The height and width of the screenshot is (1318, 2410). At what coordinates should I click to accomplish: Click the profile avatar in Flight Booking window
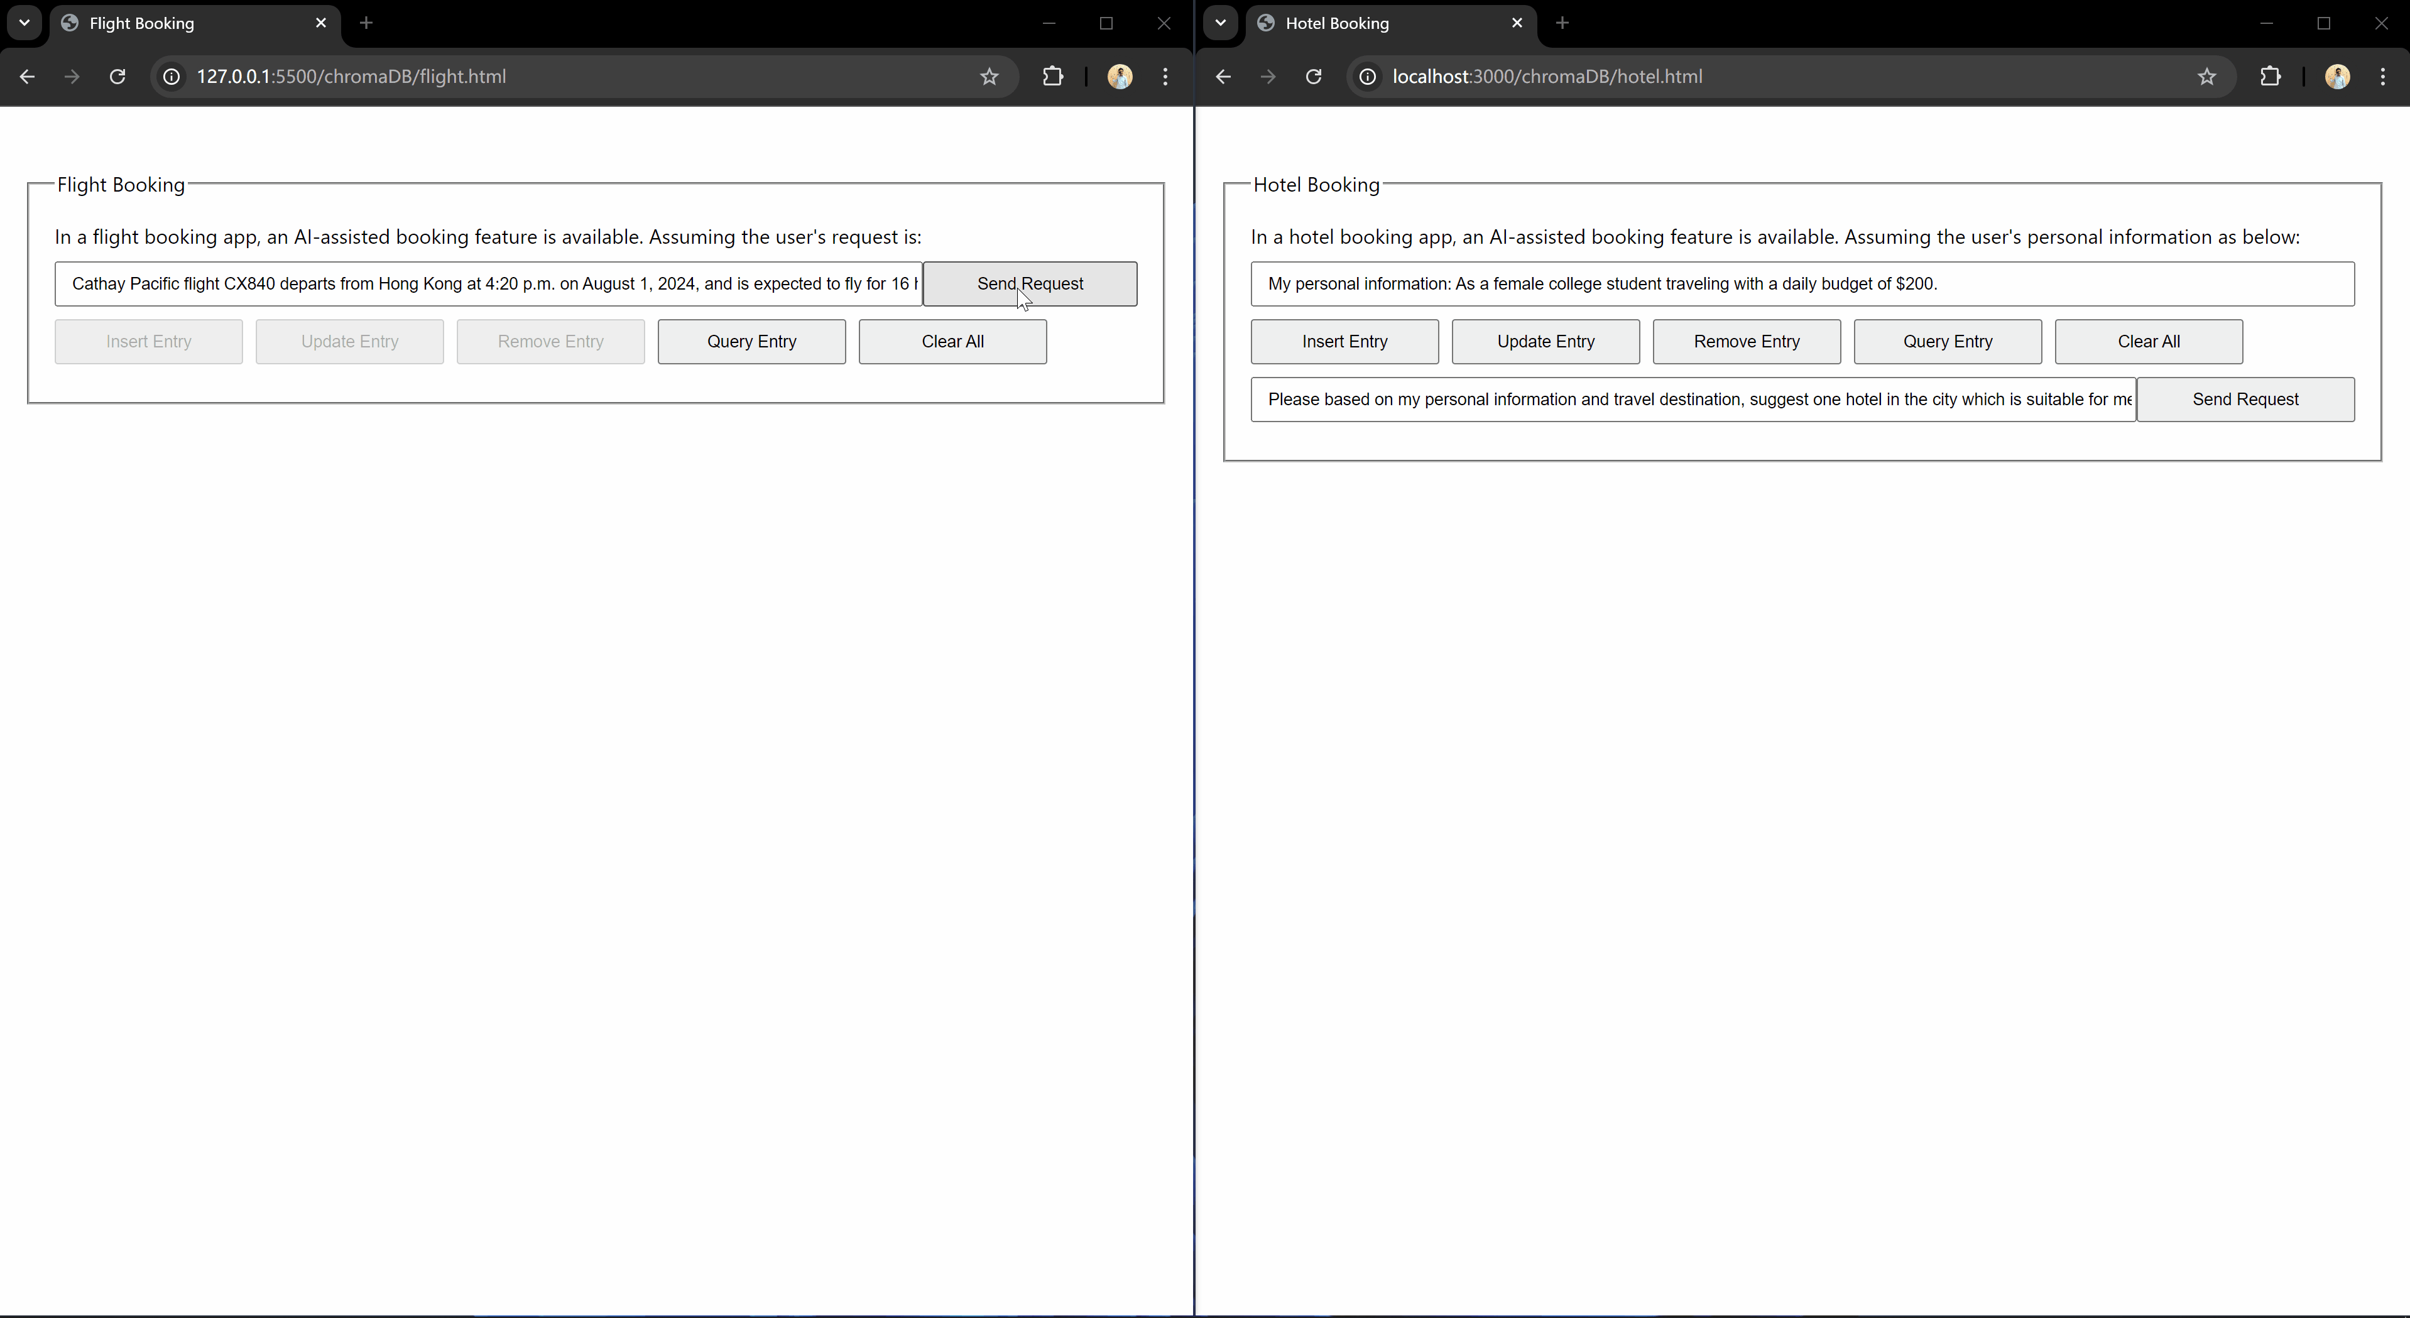coord(1120,77)
